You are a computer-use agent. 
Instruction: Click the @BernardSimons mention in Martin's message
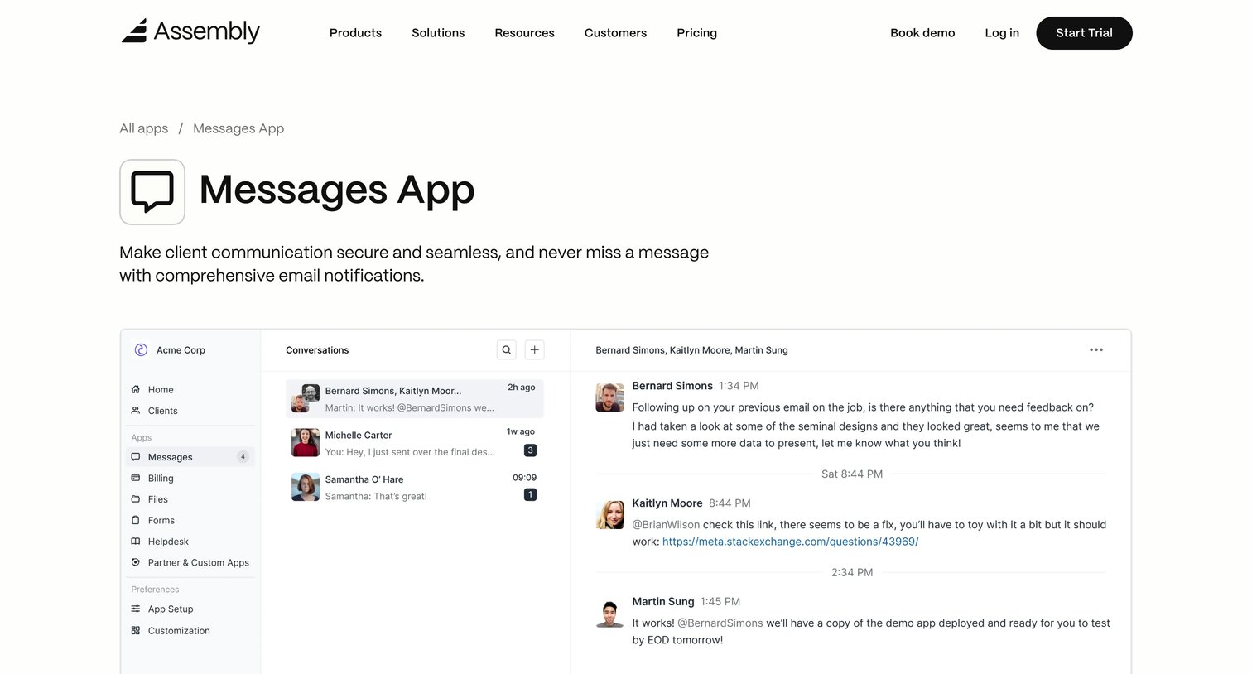pyautogui.click(x=720, y=623)
